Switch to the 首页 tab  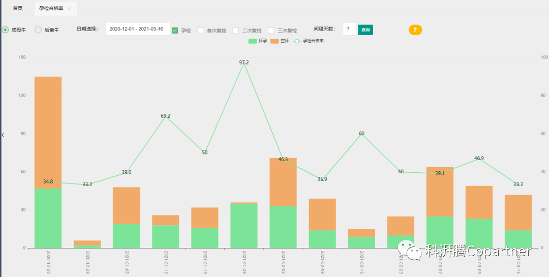coord(17,9)
